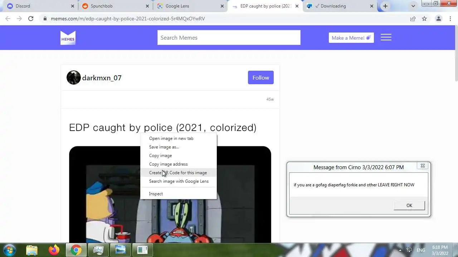
Task: Click darkmxn_07 profile avatar
Action: [74, 77]
